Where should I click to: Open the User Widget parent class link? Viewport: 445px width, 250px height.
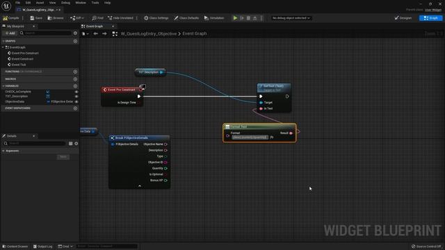(x=432, y=10)
